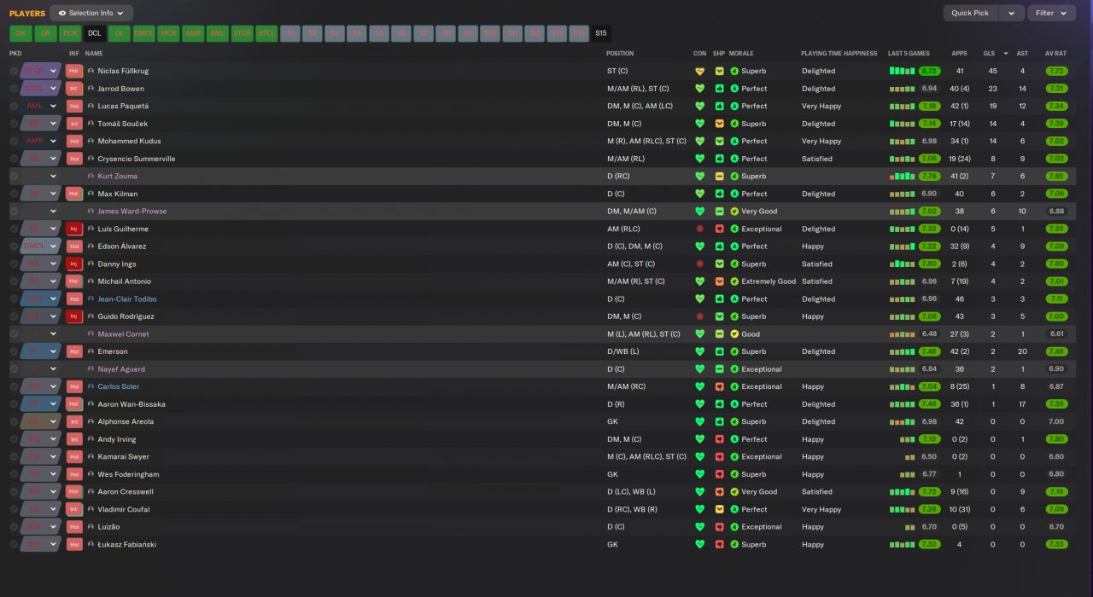Click Carlos Soler's Exceptional morale icon
This screenshot has width=1093, height=597.
pyautogui.click(x=734, y=386)
